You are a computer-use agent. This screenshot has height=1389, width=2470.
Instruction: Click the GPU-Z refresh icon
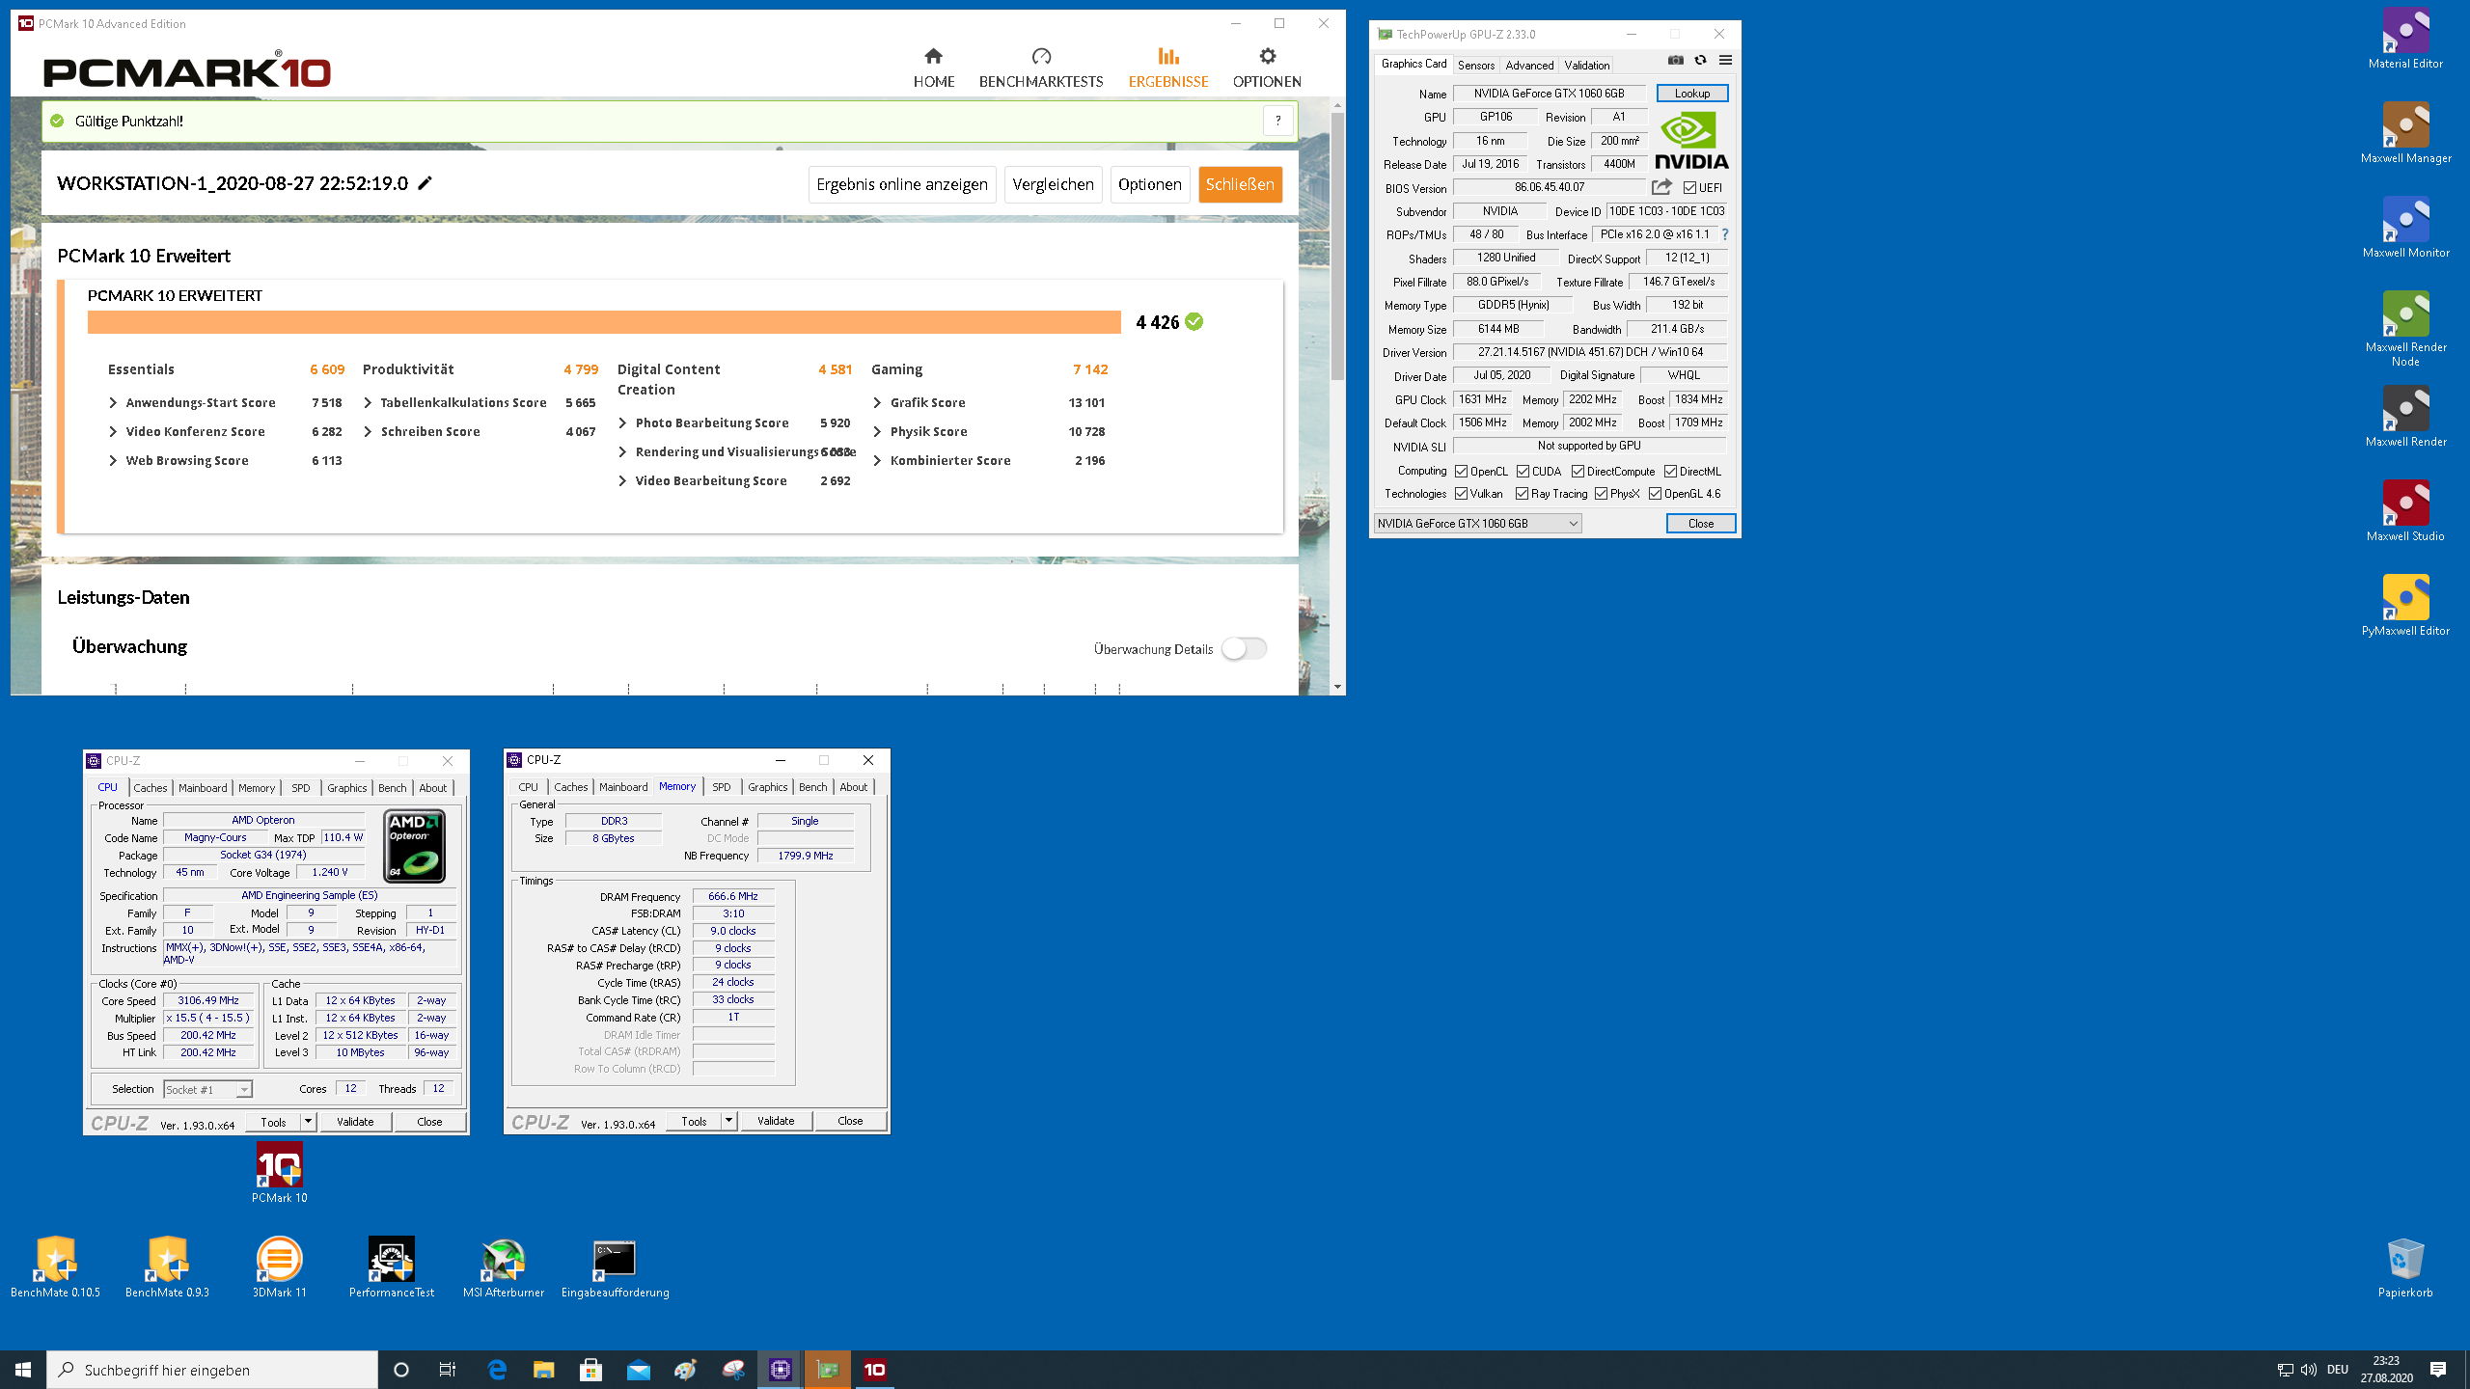(x=1700, y=60)
